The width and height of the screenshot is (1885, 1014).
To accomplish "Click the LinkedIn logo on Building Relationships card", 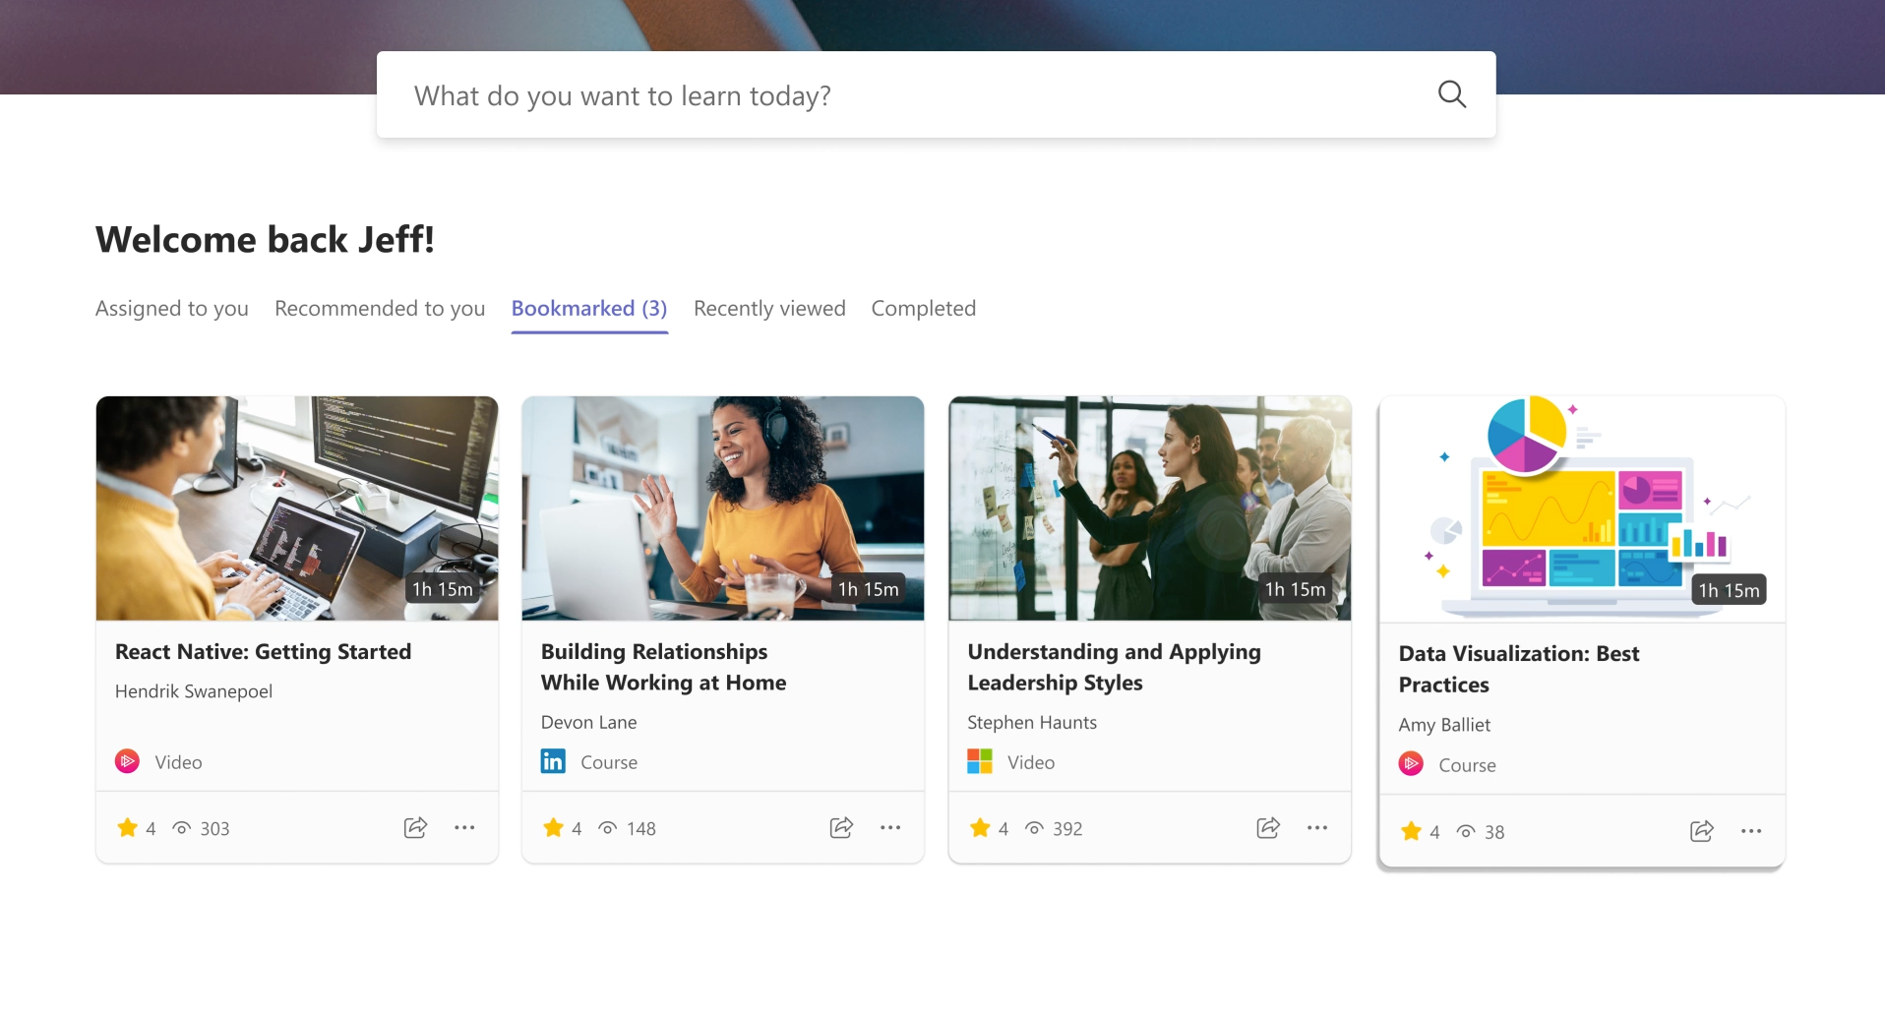I will pyautogui.click(x=553, y=760).
